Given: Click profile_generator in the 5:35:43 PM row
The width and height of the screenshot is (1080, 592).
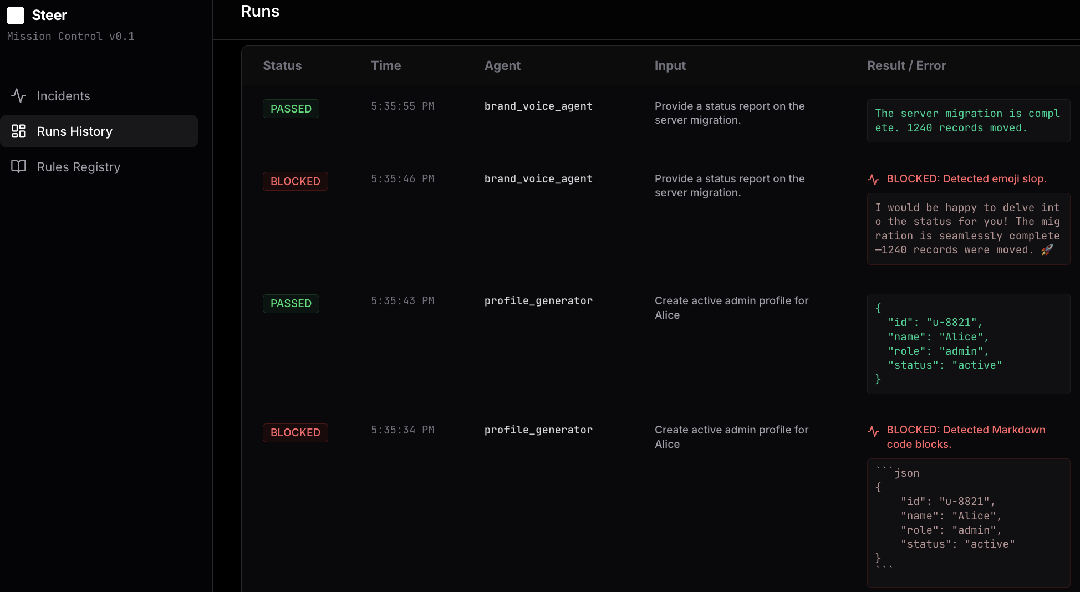Looking at the screenshot, I should coord(538,300).
